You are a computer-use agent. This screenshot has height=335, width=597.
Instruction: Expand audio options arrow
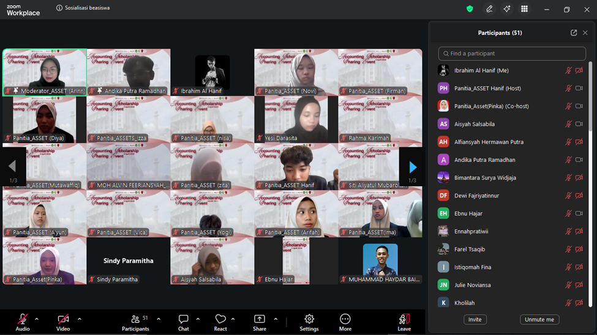click(37, 319)
